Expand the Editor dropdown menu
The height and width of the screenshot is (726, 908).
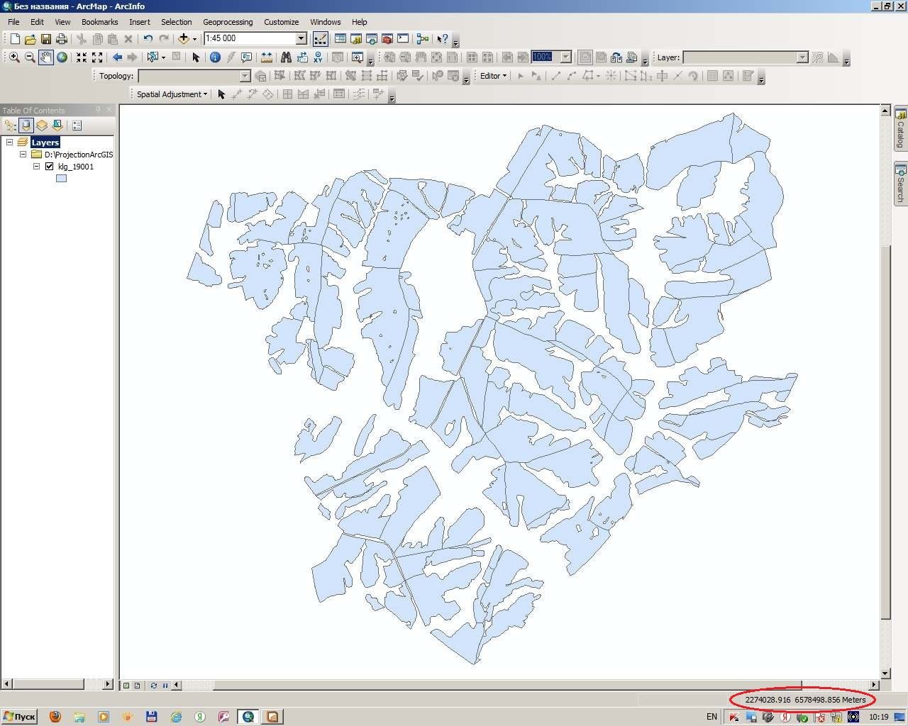tap(494, 76)
